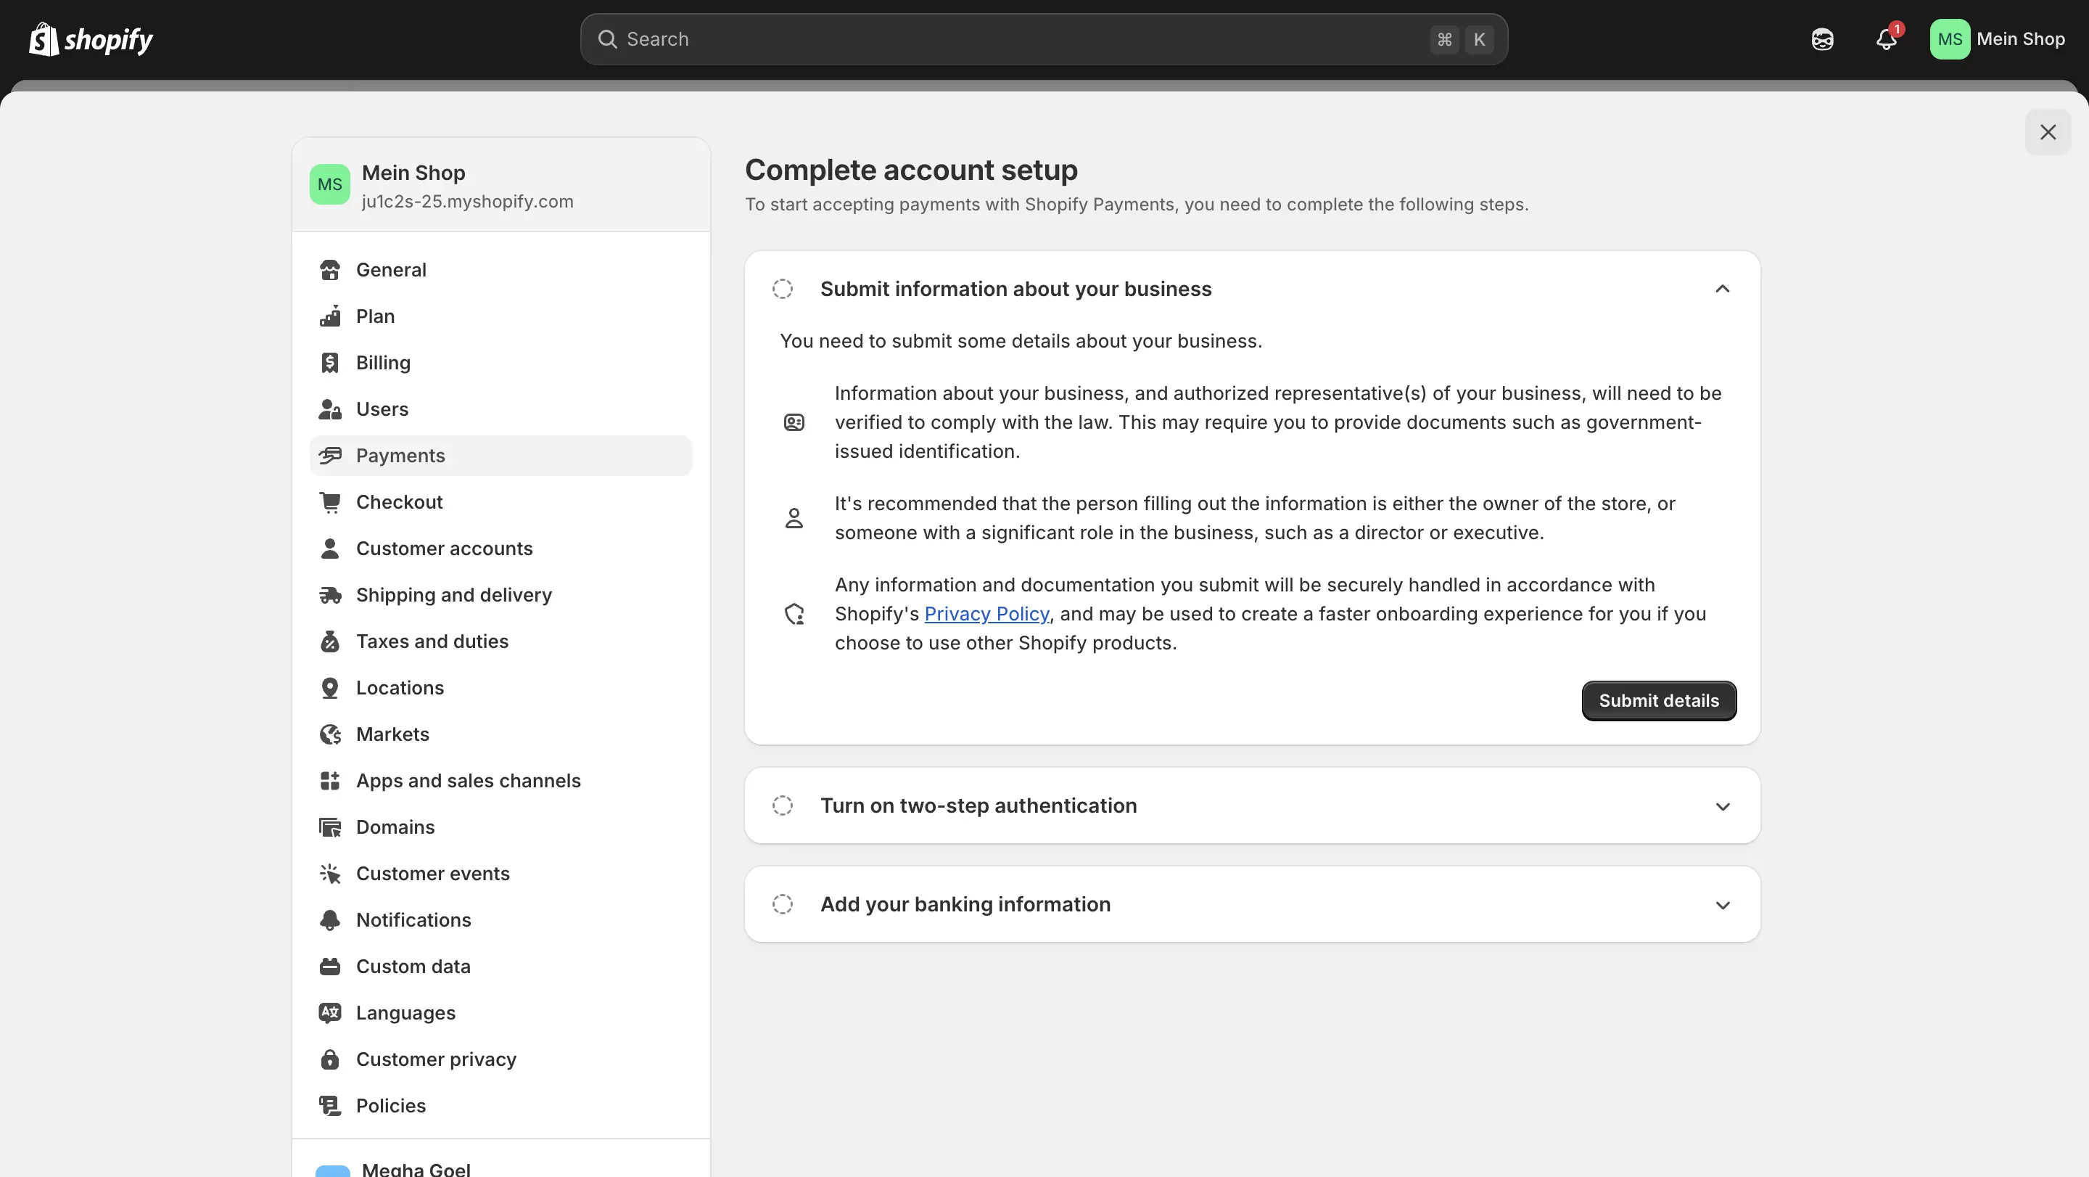Click the Add your banking information title
The image size is (2089, 1177).
click(x=965, y=904)
